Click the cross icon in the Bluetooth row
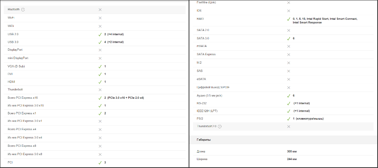Screen dimensions: 378x168 coord(100,10)
